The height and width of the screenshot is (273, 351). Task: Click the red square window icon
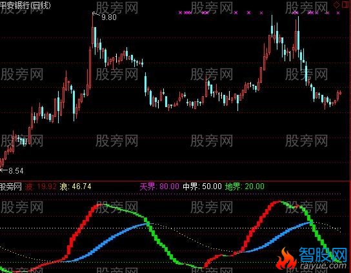click(x=345, y=5)
